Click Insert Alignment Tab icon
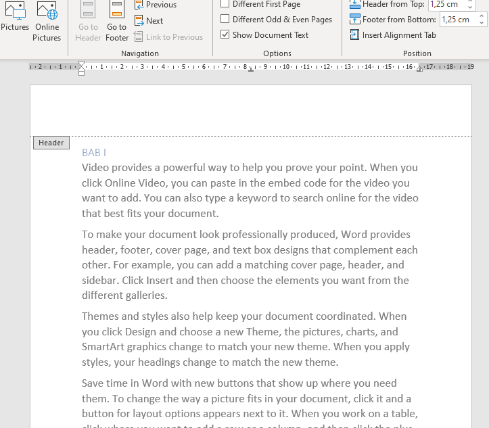489x428 pixels. [x=355, y=35]
